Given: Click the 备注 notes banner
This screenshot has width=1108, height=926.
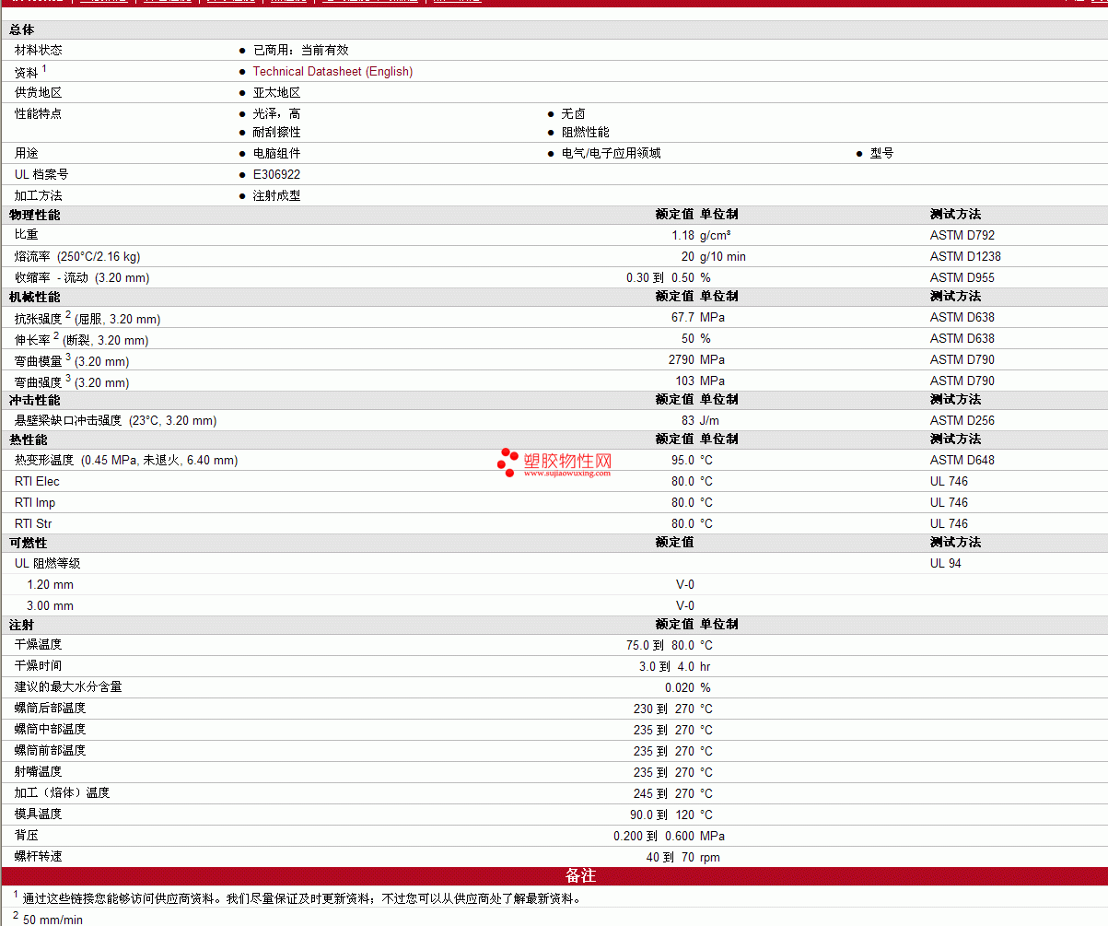Looking at the screenshot, I should (x=554, y=876).
